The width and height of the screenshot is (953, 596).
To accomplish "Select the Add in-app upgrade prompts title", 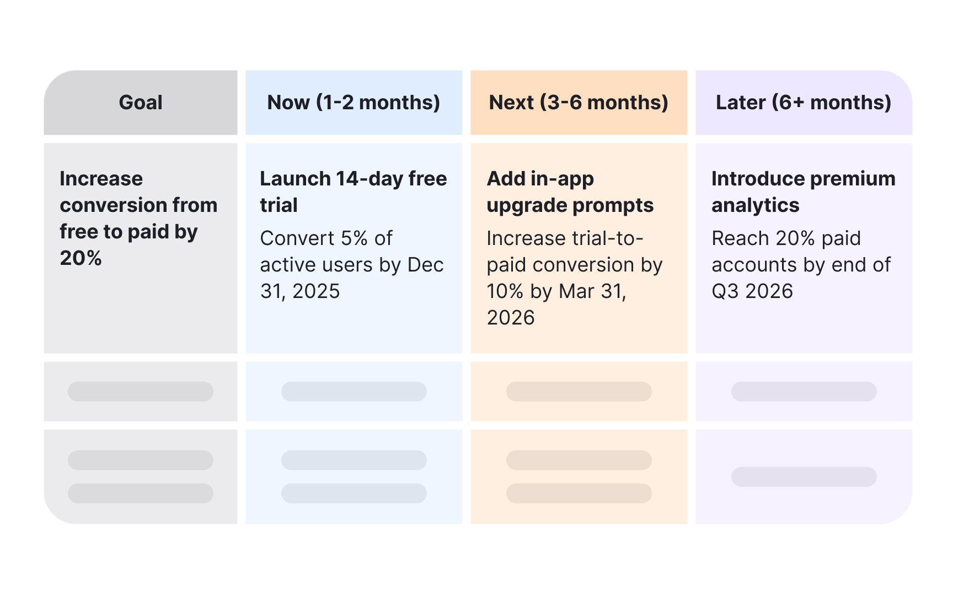I will [570, 191].
